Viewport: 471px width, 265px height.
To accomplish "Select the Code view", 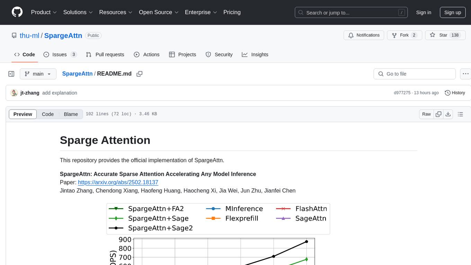I will (x=48, y=114).
